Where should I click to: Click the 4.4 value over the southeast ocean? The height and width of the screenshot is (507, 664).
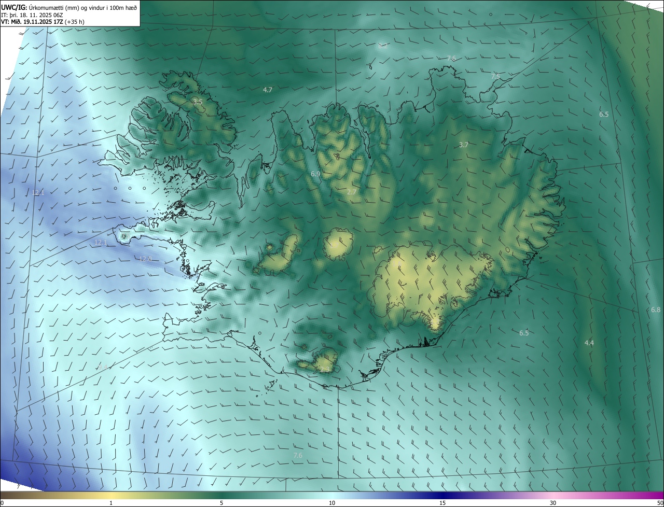[589, 343]
